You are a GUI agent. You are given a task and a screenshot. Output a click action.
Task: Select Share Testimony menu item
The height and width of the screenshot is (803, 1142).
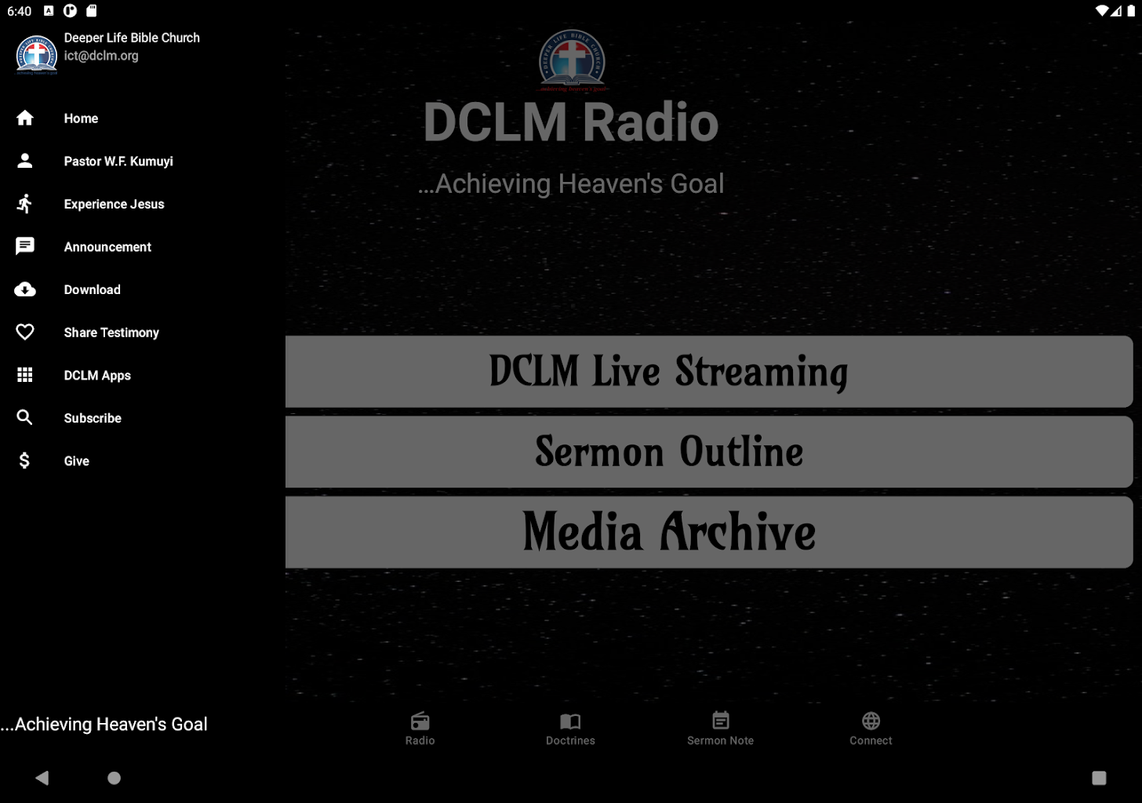pos(143,332)
